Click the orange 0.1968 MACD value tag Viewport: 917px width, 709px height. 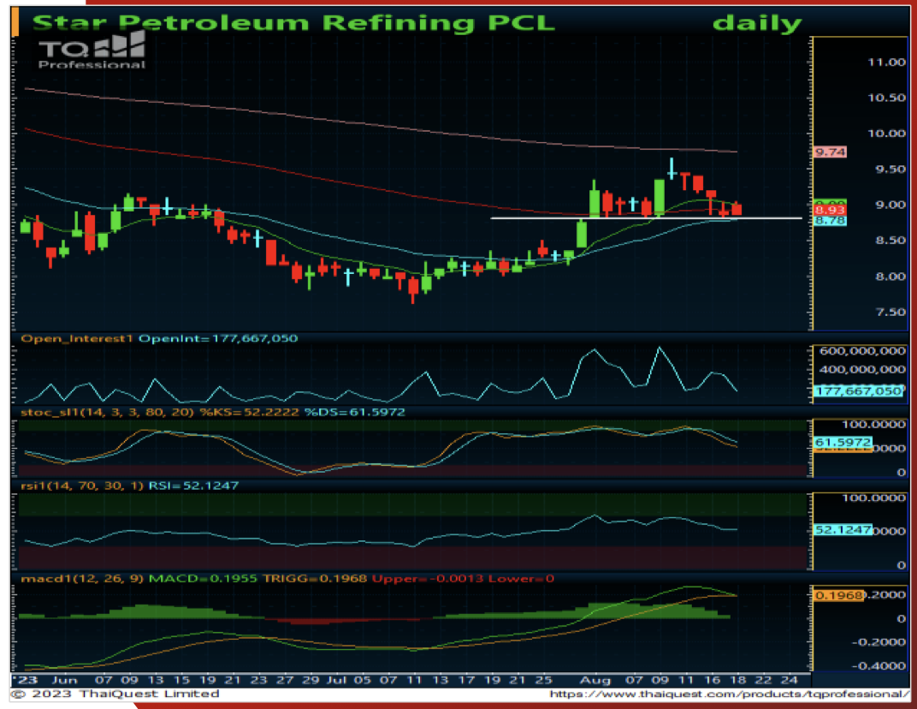tap(838, 595)
